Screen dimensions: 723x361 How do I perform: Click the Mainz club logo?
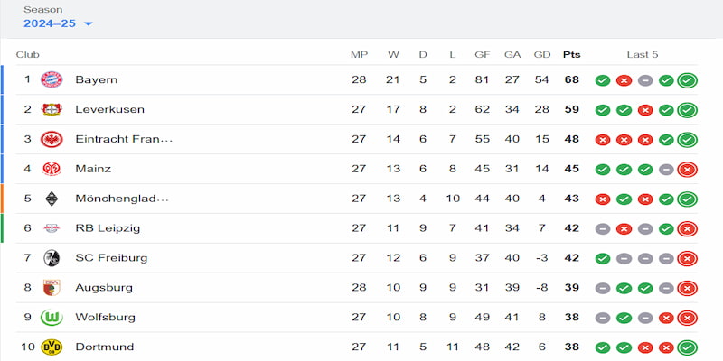[52, 169]
